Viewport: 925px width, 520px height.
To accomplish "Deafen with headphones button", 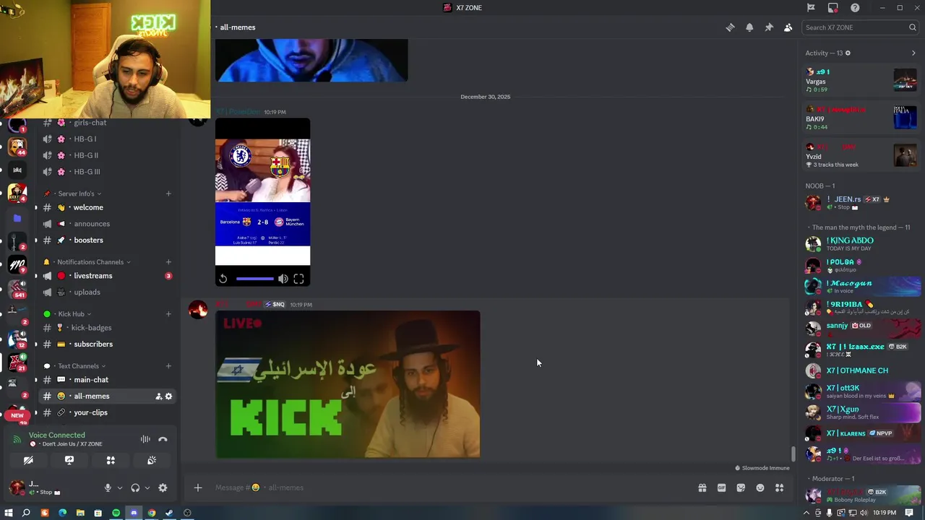I will point(135,488).
